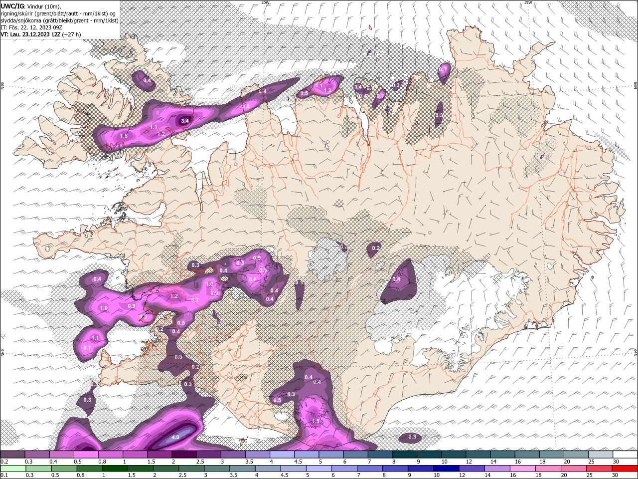
Task: Click the upper legend swatch labeled 1.5
Action: tap(159, 455)
